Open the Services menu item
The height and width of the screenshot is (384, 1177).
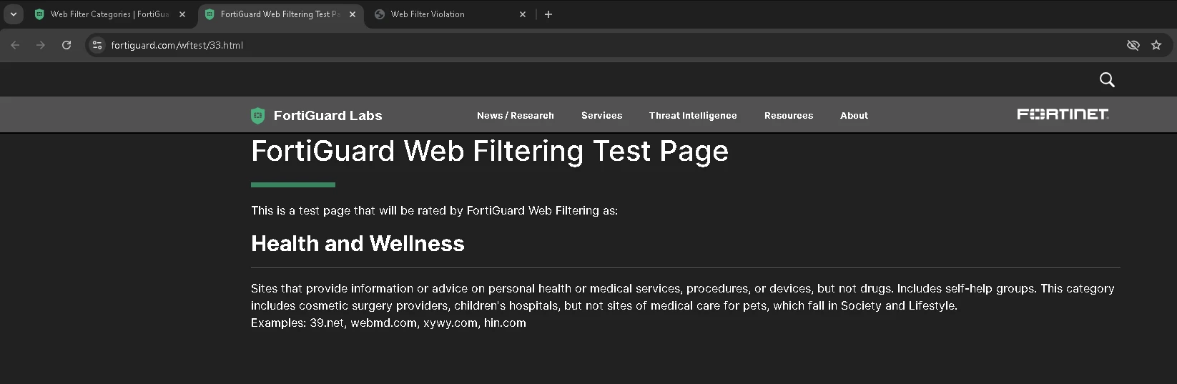(601, 115)
